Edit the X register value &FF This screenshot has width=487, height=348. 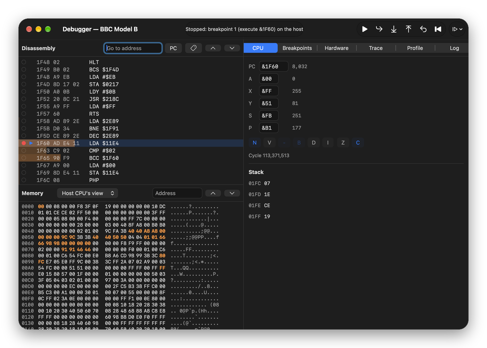click(269, 91)
